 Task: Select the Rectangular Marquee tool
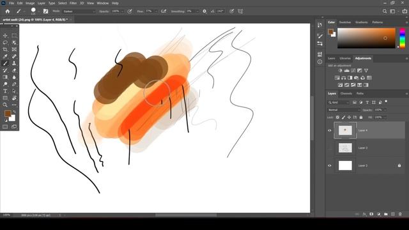click(x=14, y=36)
